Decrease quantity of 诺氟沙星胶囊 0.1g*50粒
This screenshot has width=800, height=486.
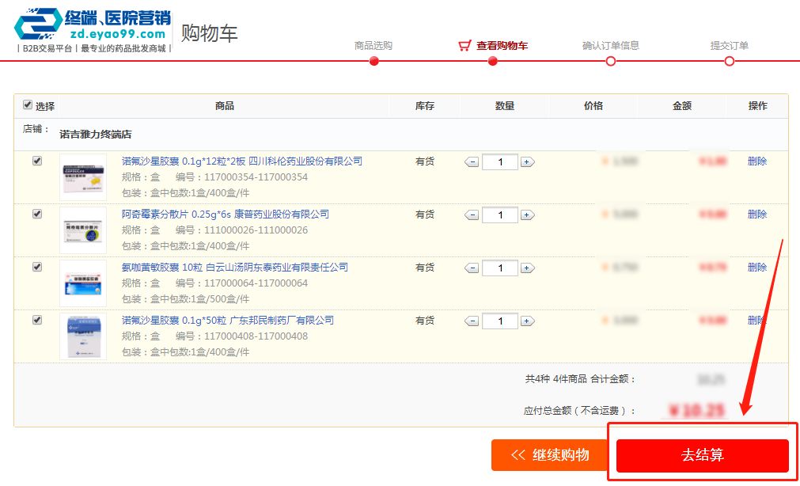(x=472, y=321)
